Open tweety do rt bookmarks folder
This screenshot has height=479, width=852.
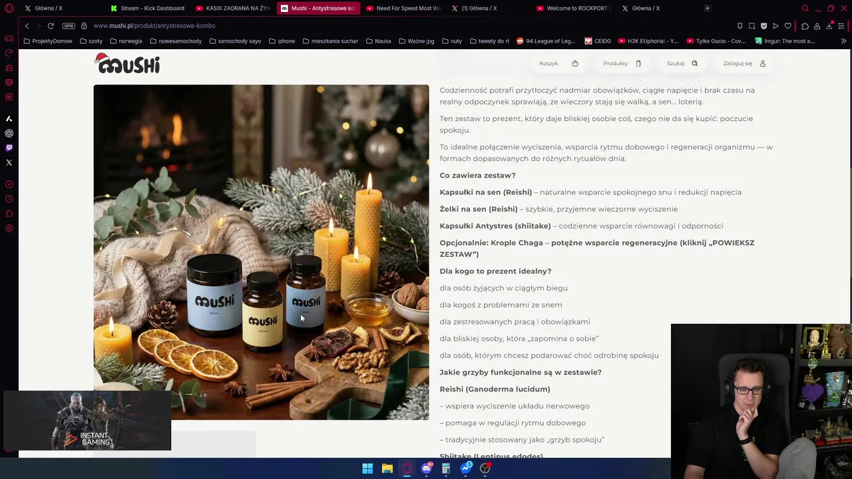coord(489,41)
